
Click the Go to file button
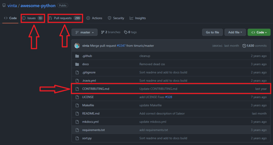[213, 32]
